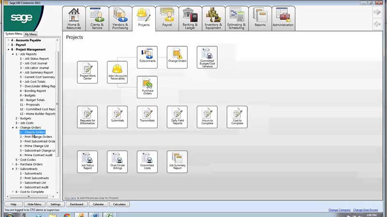Go to Home & Resources tab

pos(74,18)
